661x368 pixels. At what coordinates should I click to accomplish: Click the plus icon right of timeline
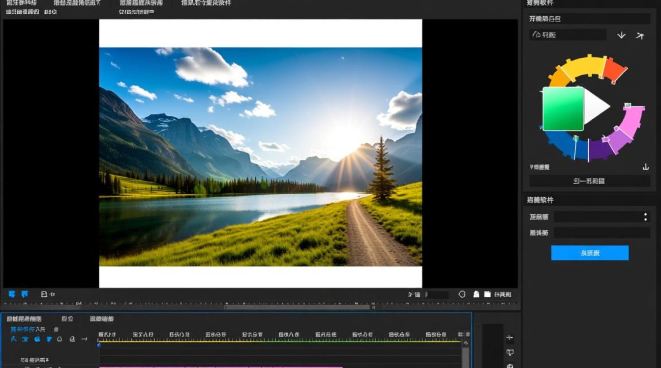pyautogui.click(x=510, y=338)
